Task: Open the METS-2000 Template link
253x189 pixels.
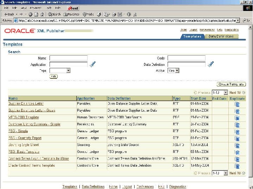Action: (x=24, y=117)
